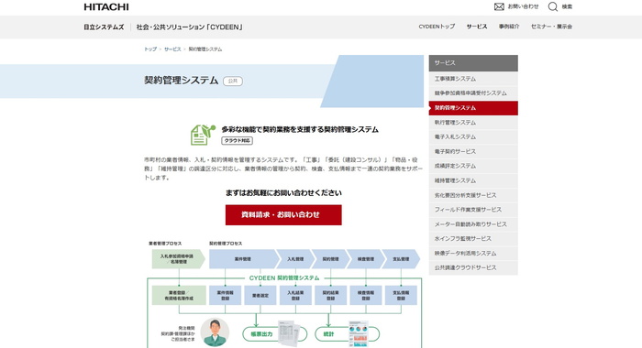Click 検索 text in header
The image size is (642, 348).
(x=567, y=6)
